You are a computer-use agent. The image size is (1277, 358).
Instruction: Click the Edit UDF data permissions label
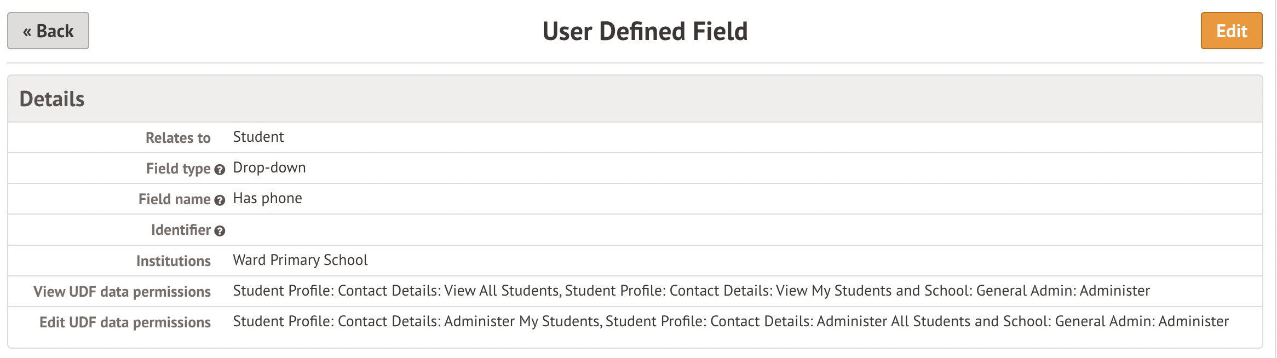pos(125,322)
